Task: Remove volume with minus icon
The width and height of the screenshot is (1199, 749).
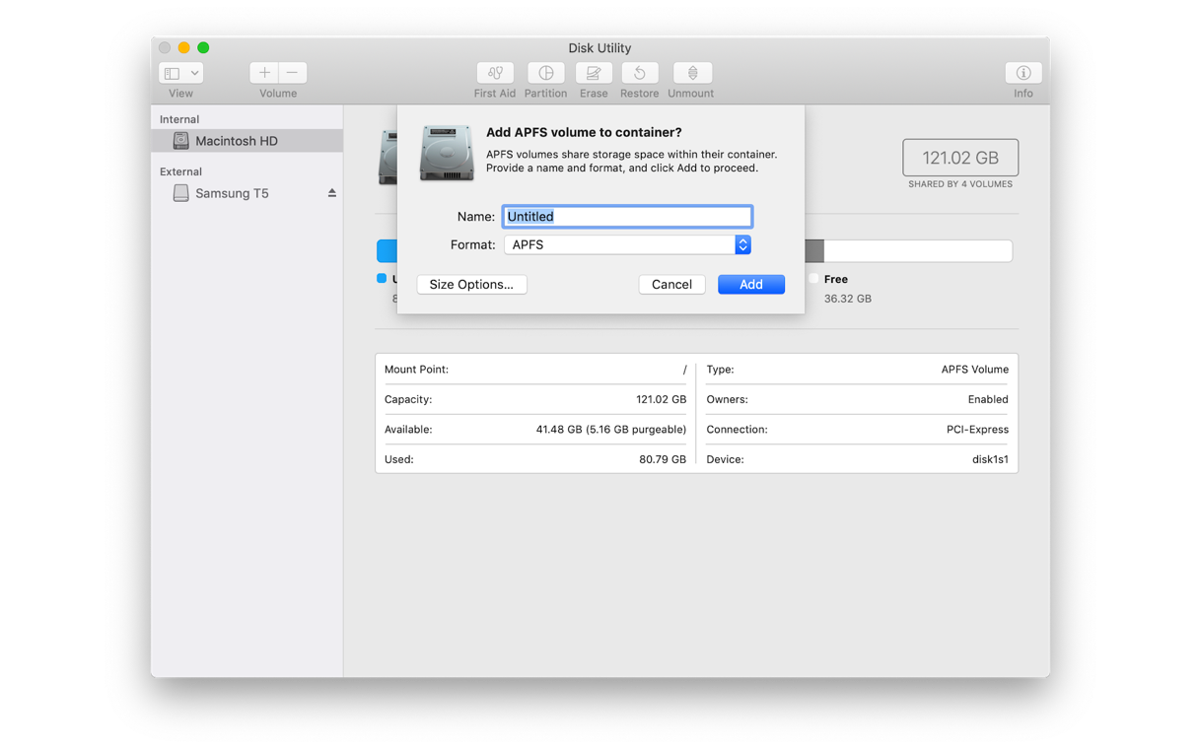Action: point(293,73)
